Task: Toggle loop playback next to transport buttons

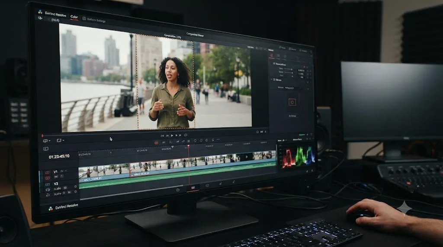Action: (186, 135)
